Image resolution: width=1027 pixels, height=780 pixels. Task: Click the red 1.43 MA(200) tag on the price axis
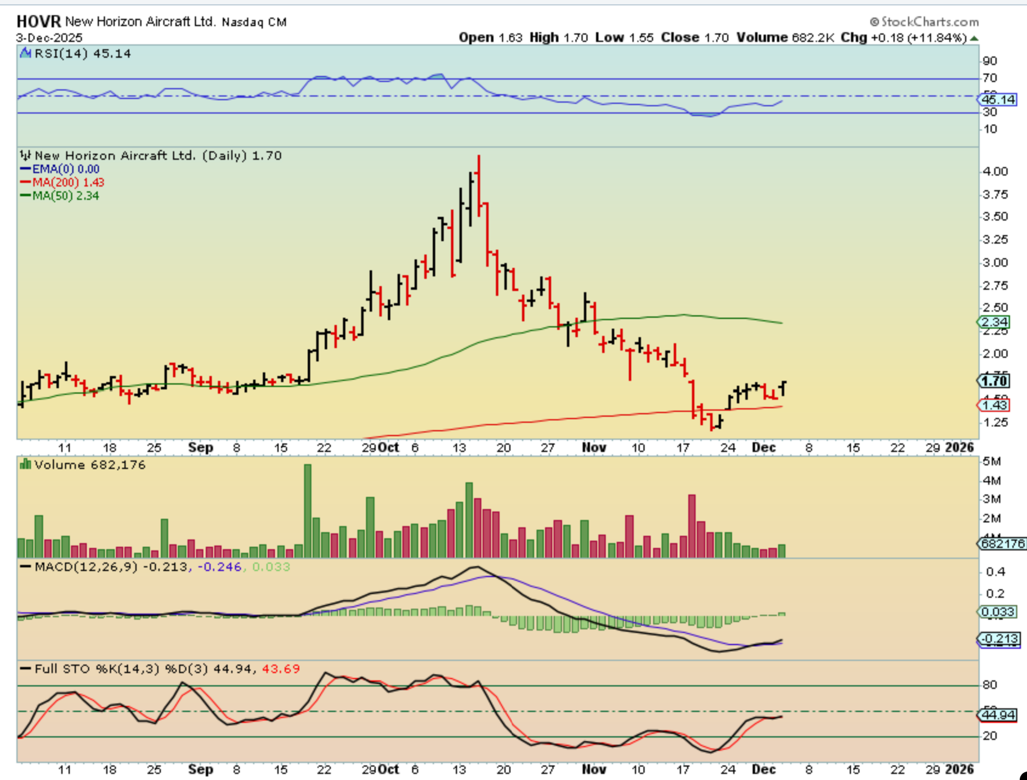coord(995,405)
